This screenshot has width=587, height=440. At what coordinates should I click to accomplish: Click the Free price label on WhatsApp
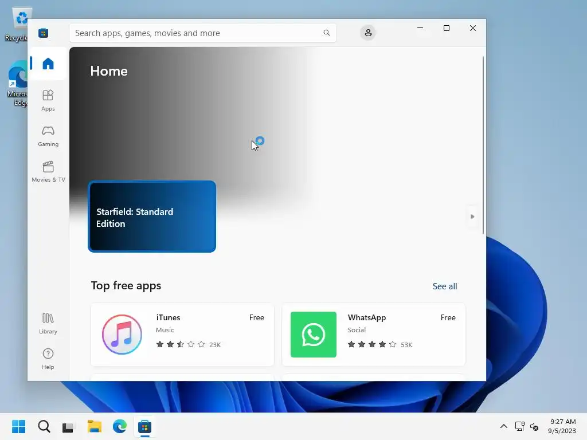(448, 317)
